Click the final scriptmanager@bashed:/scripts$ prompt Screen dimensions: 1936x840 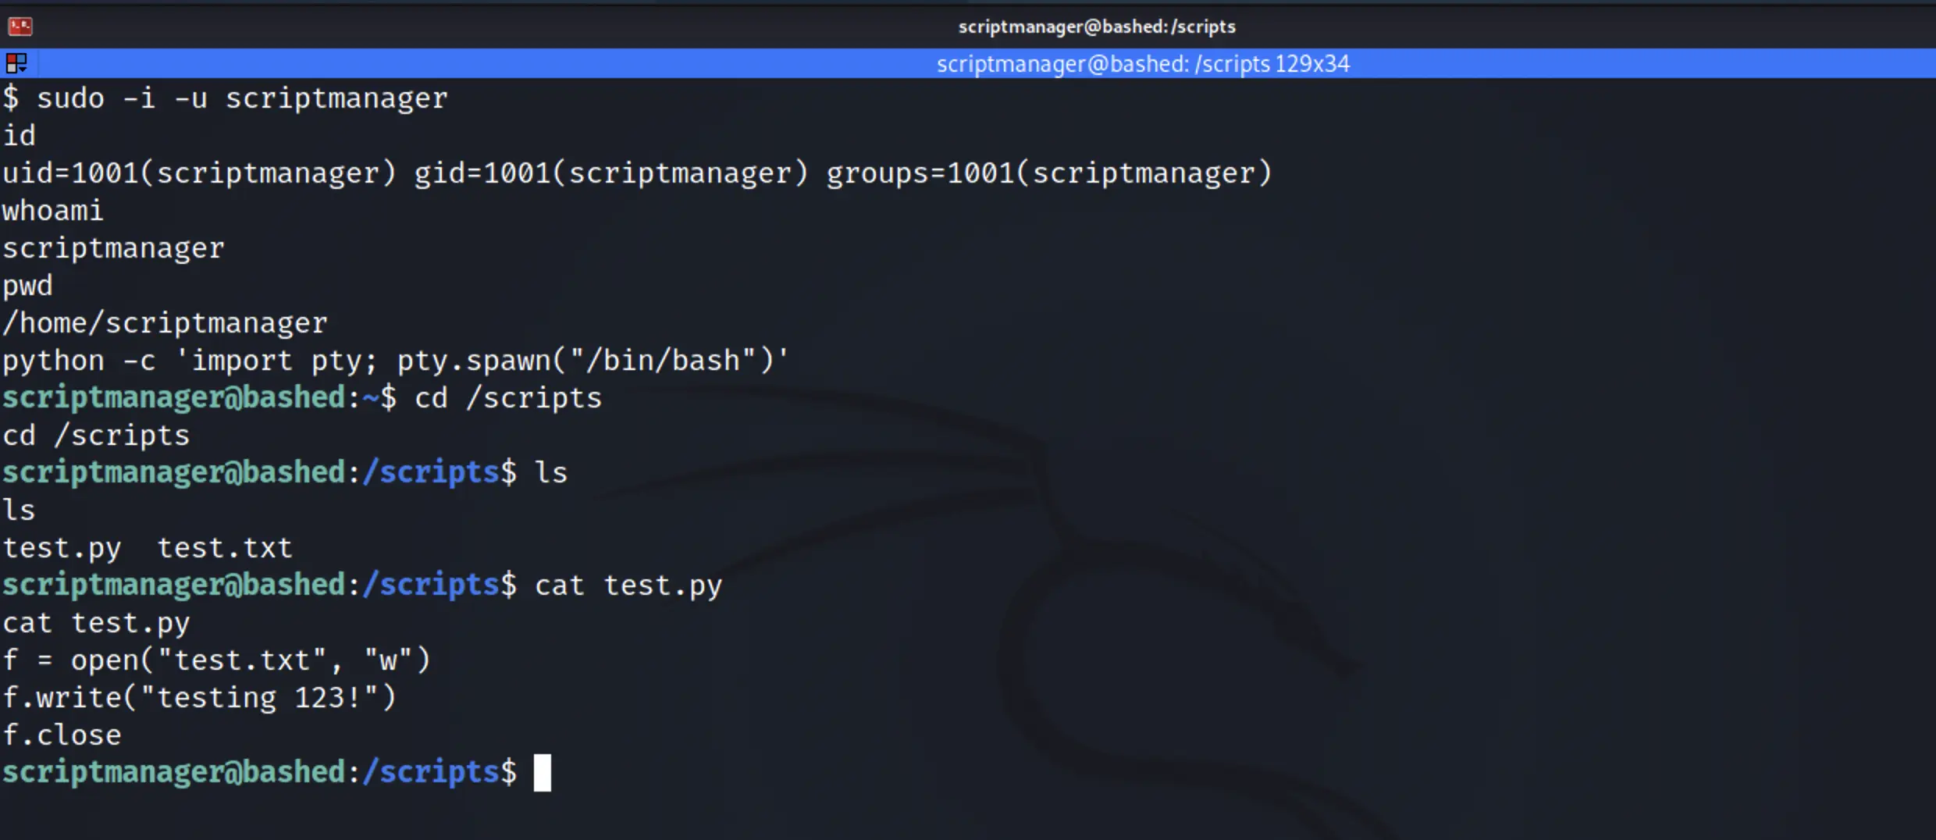pos(259,773)
